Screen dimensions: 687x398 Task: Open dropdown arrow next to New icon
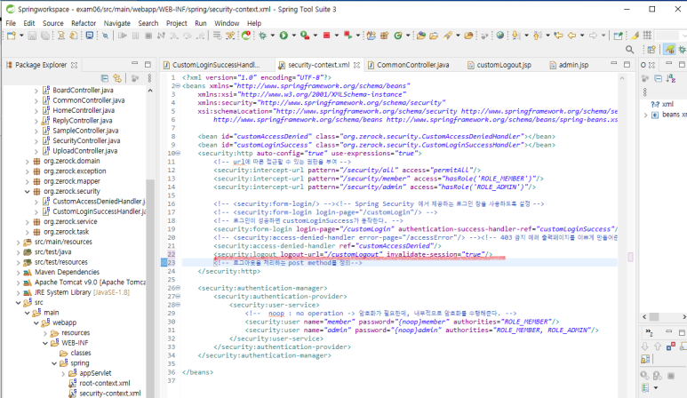21,36
